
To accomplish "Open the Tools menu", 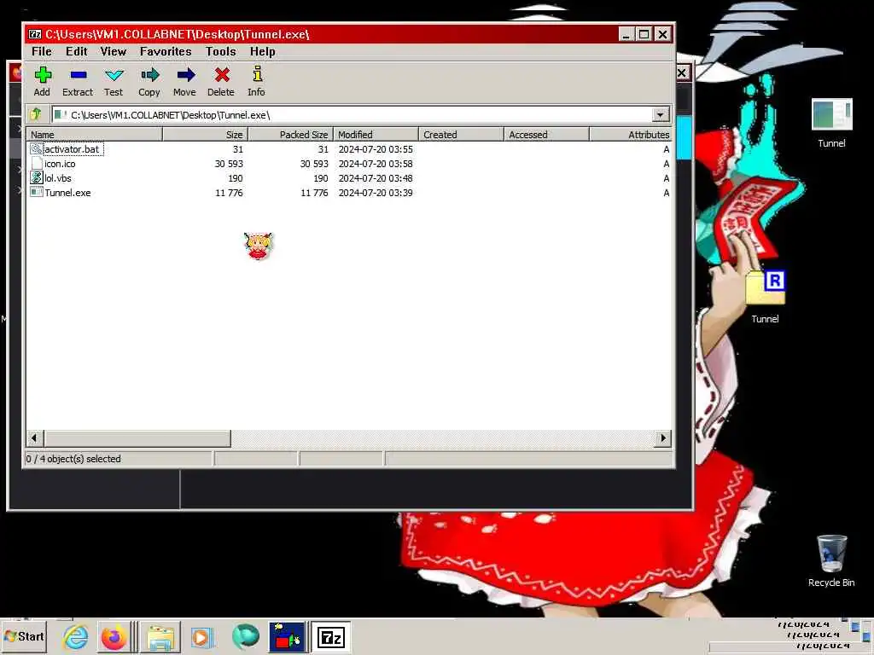I will (221, 51).
